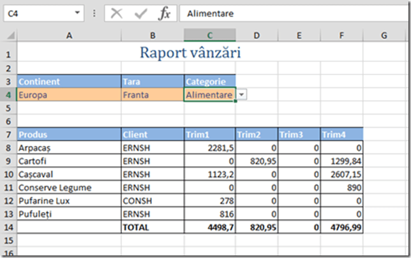The height and width of the screenshot is (258, 411).
Task: Click the formula bar text Alimentare
Action: 210,13
